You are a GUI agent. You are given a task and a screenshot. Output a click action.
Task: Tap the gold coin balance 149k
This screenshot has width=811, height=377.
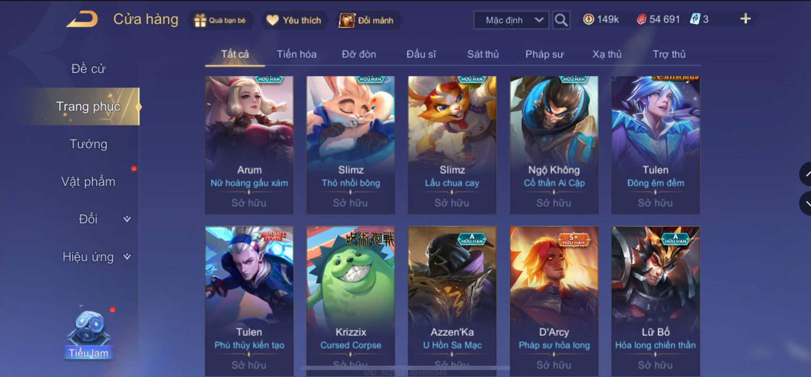[601, 19]
